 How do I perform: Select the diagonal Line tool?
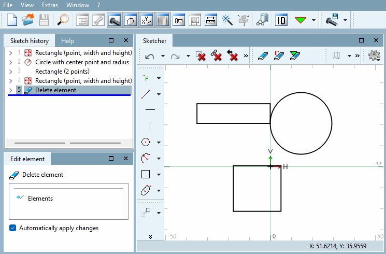[x=146, y=94]
